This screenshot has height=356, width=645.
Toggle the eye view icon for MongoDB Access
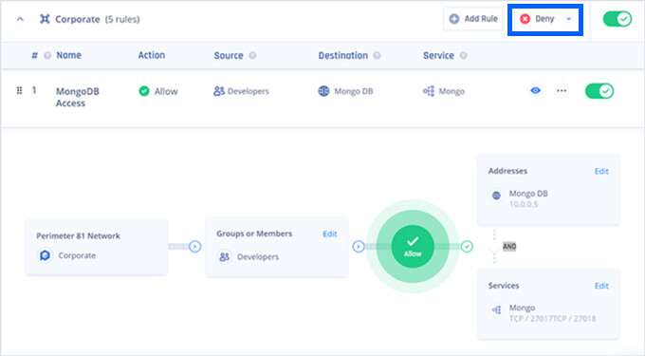pos(536,90)
